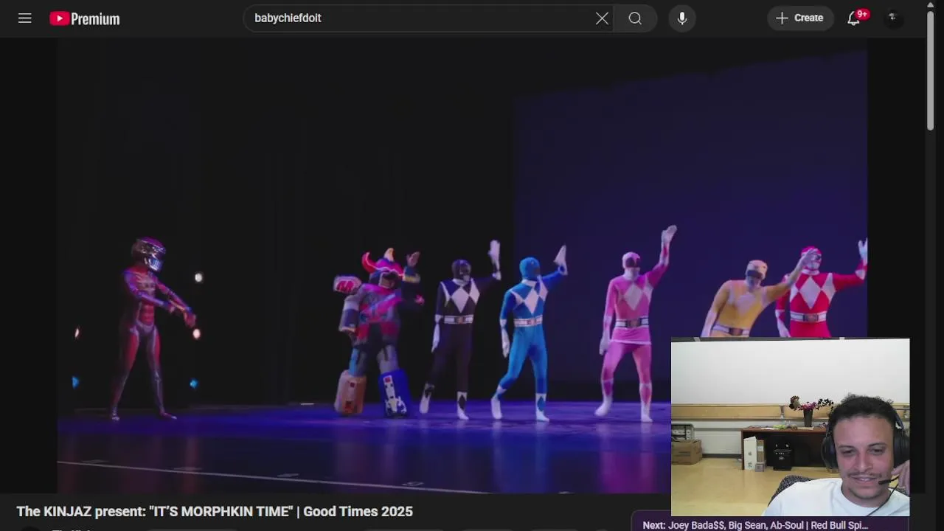Open the account avatar menu
The width and height of the screenshot is (944, 531).
point(892,18)
